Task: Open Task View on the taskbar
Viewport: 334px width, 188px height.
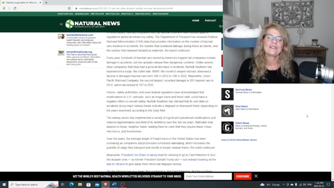Action: coord(63,185)
